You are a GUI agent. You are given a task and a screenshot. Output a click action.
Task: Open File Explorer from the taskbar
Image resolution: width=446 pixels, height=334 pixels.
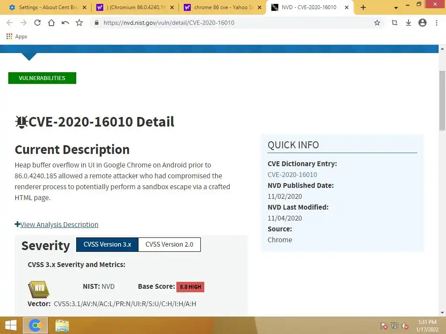click(62, 325)
